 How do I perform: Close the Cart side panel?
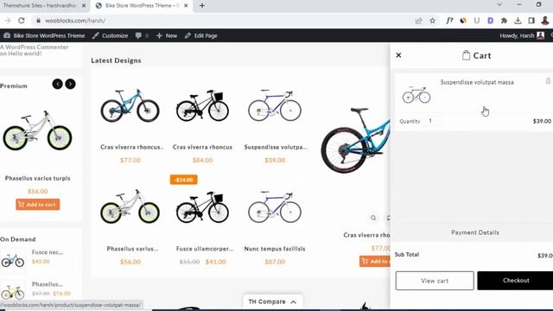tap(398, 55)
